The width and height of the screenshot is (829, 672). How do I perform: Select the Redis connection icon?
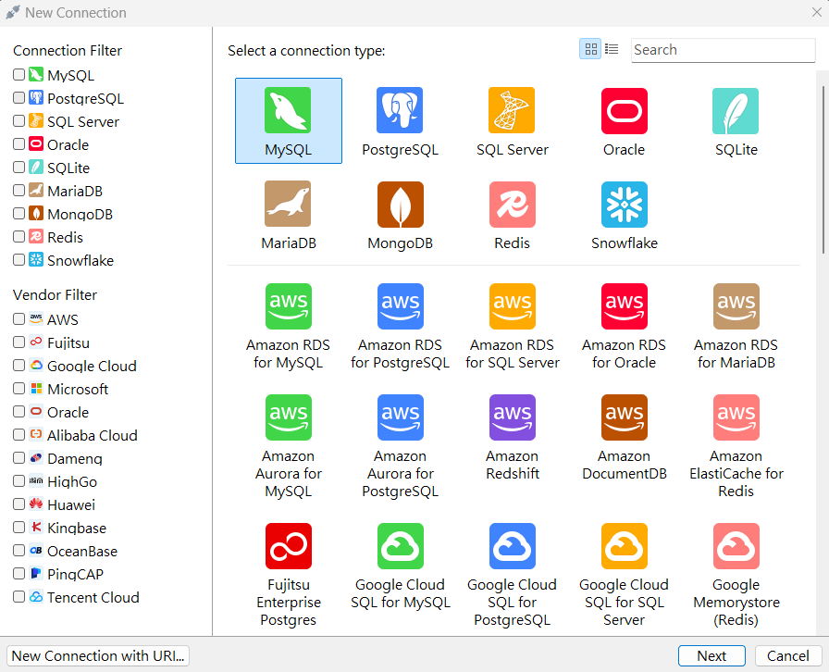tap(513, 205)
